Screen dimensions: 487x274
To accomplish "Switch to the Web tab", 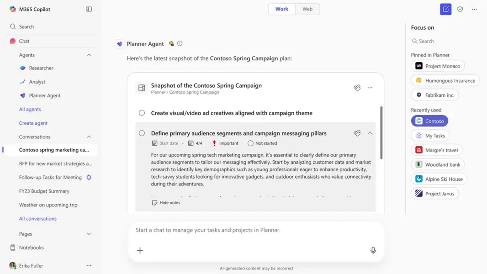I will (307, 9).
